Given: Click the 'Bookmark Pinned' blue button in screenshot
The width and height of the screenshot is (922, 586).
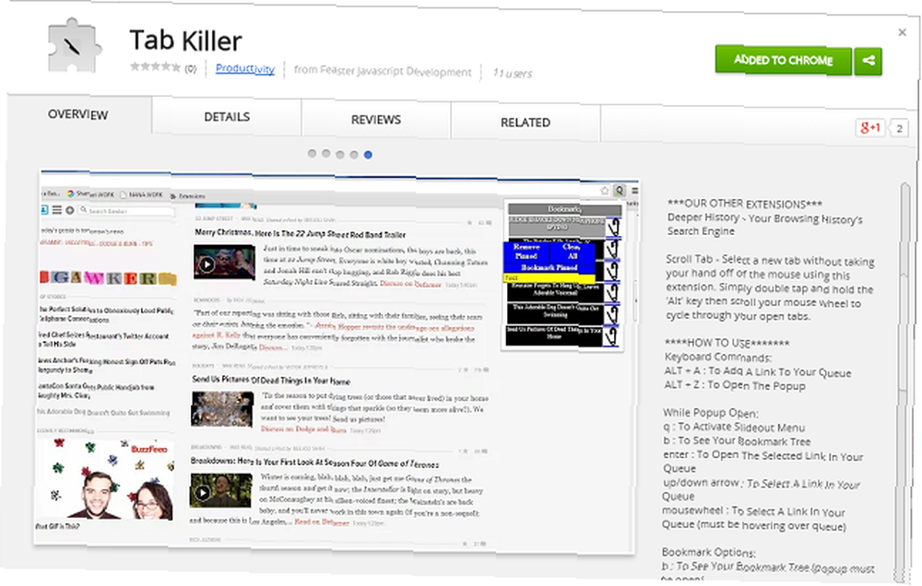Looking at the screenshot, I should point(550,267).
